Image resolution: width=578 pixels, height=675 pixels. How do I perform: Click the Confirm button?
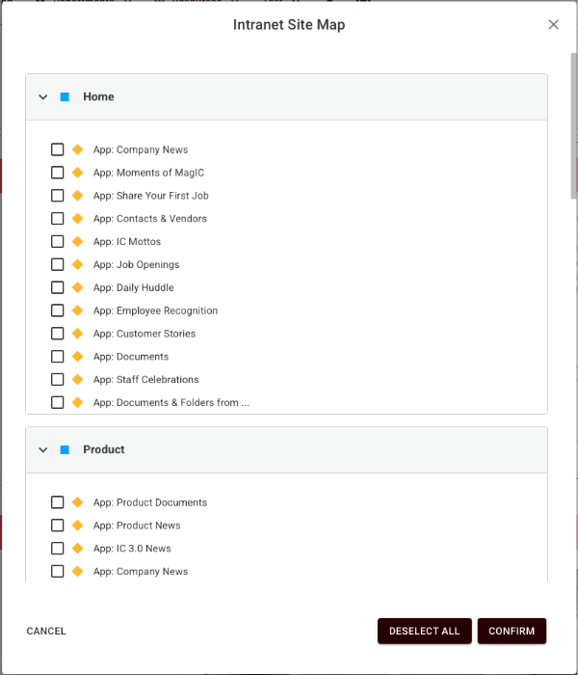[512, 632]
